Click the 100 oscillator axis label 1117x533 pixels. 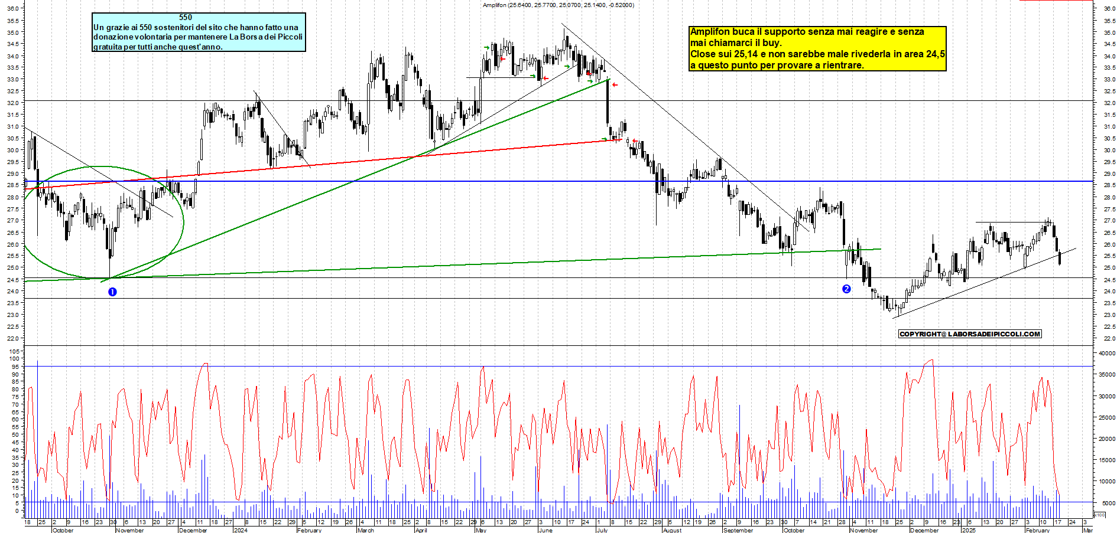(14, 358)
